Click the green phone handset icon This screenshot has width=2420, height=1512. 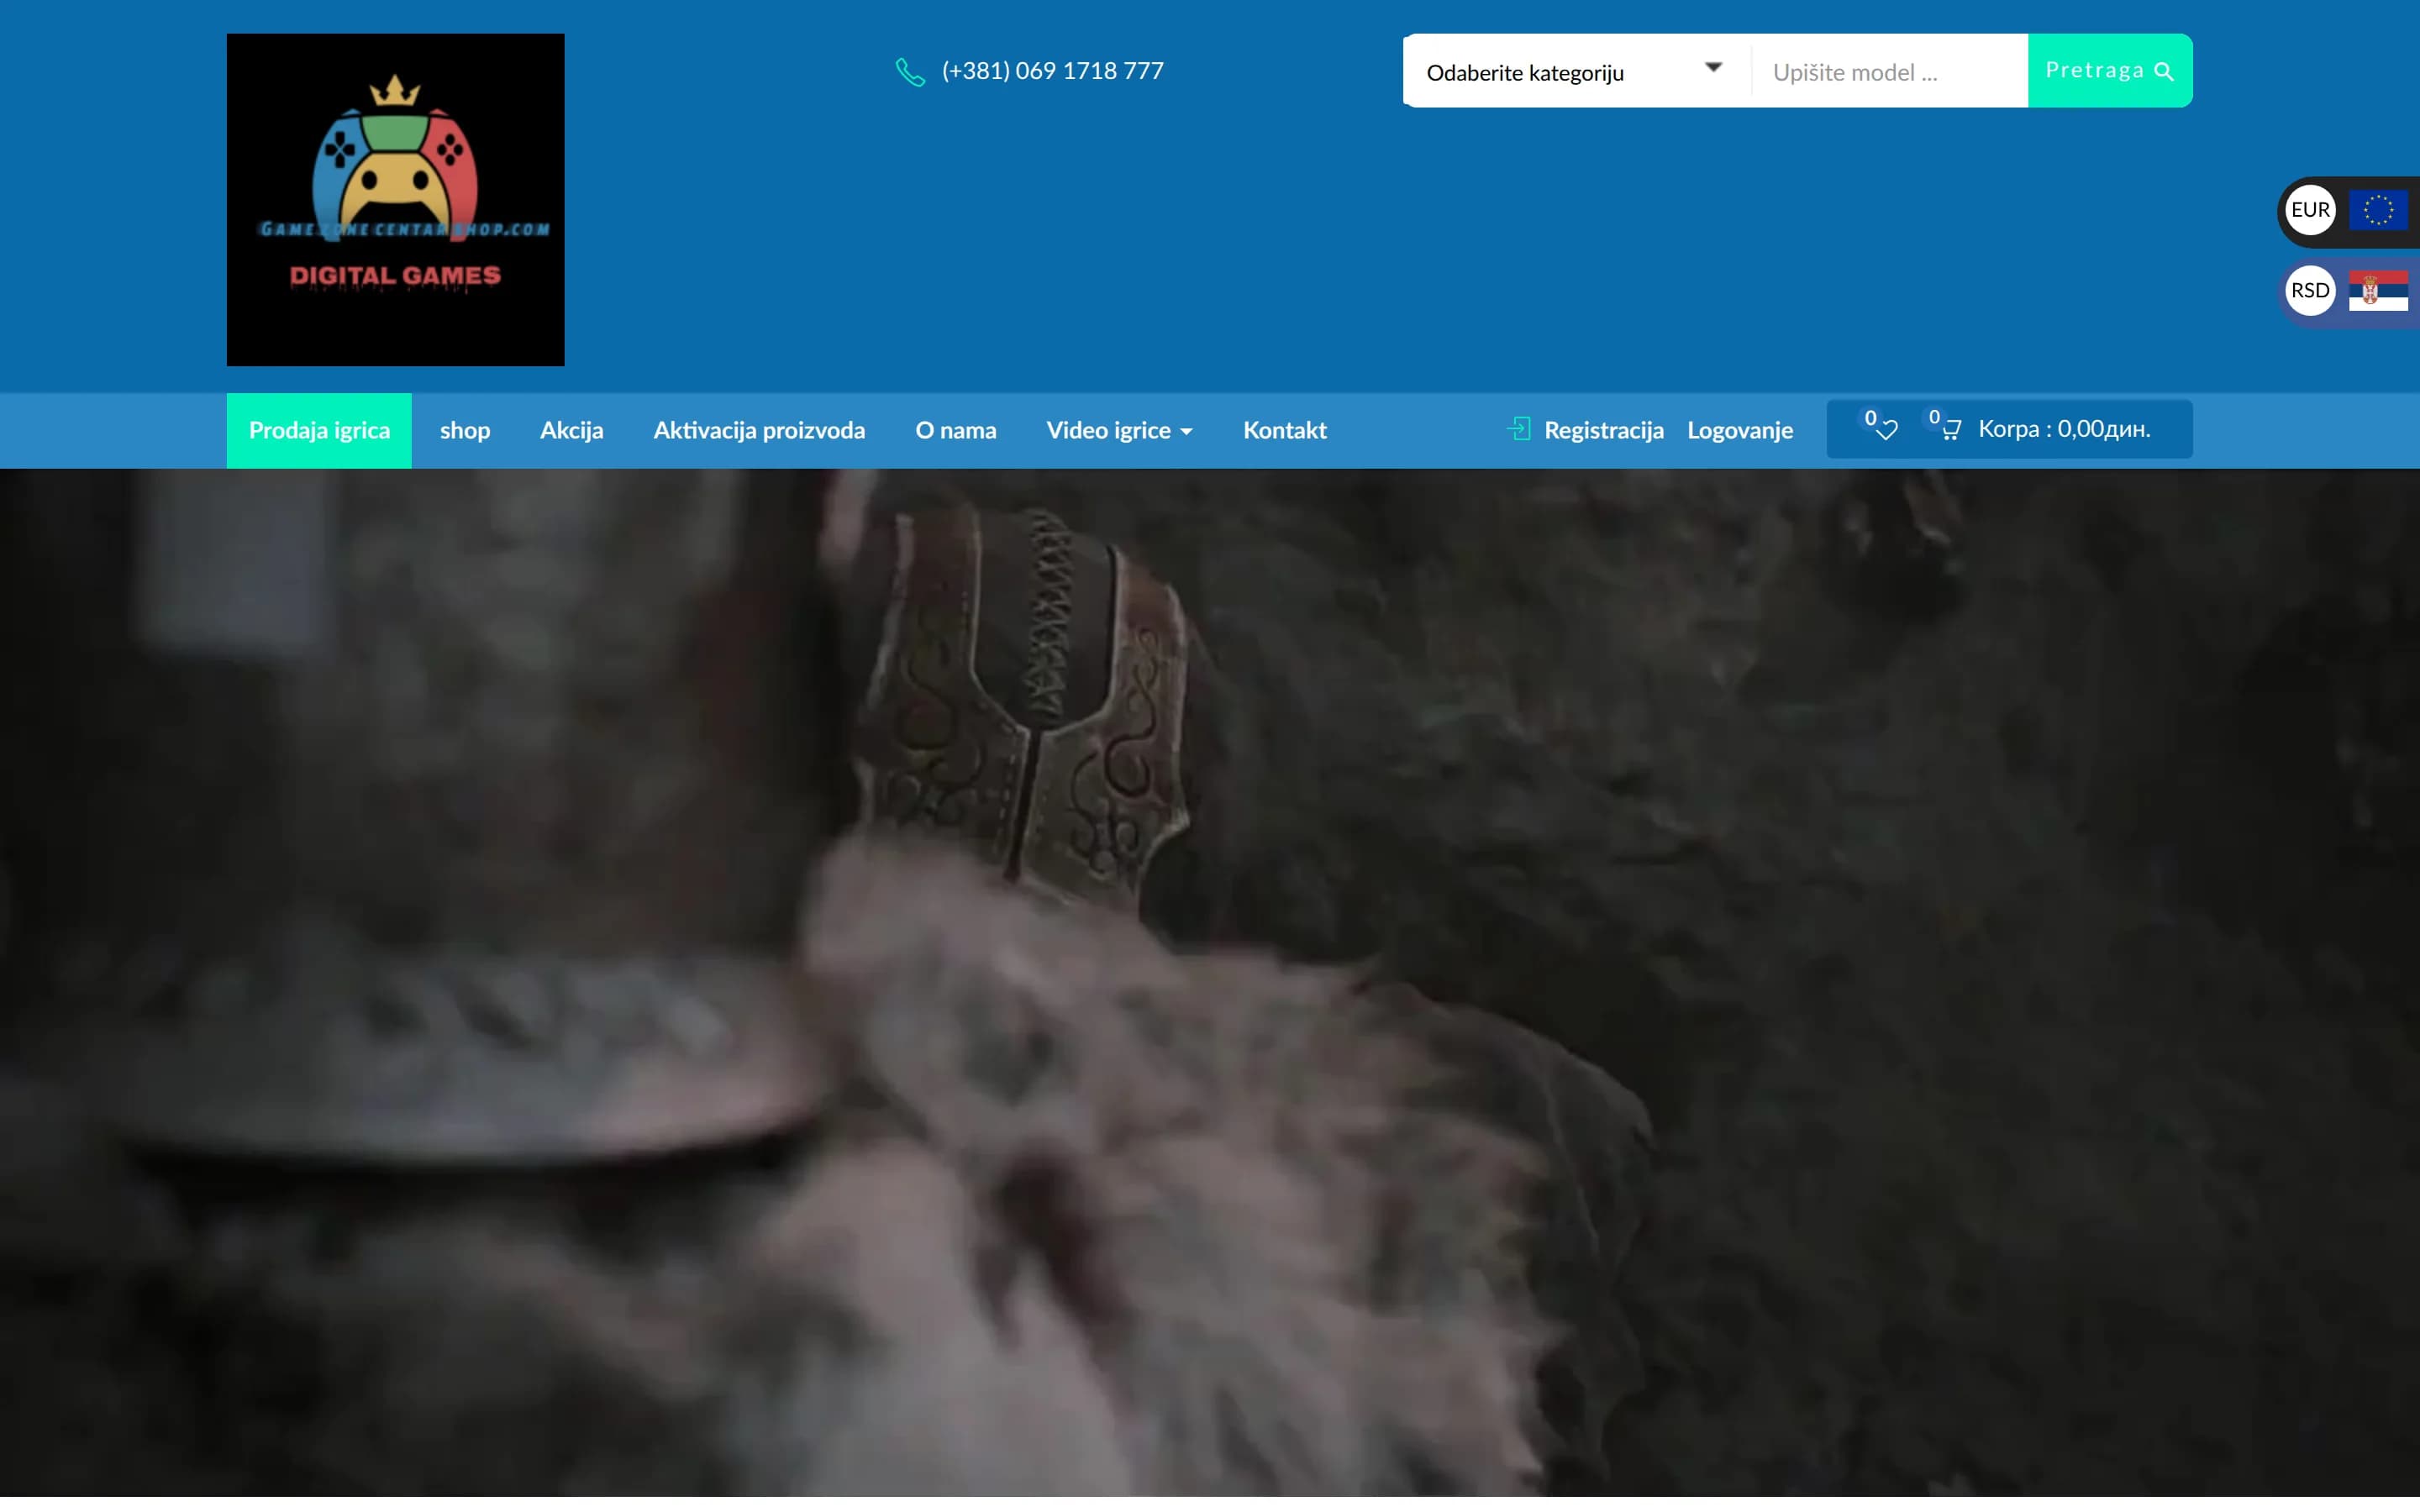pyautogui.click(x=910, y=72)
